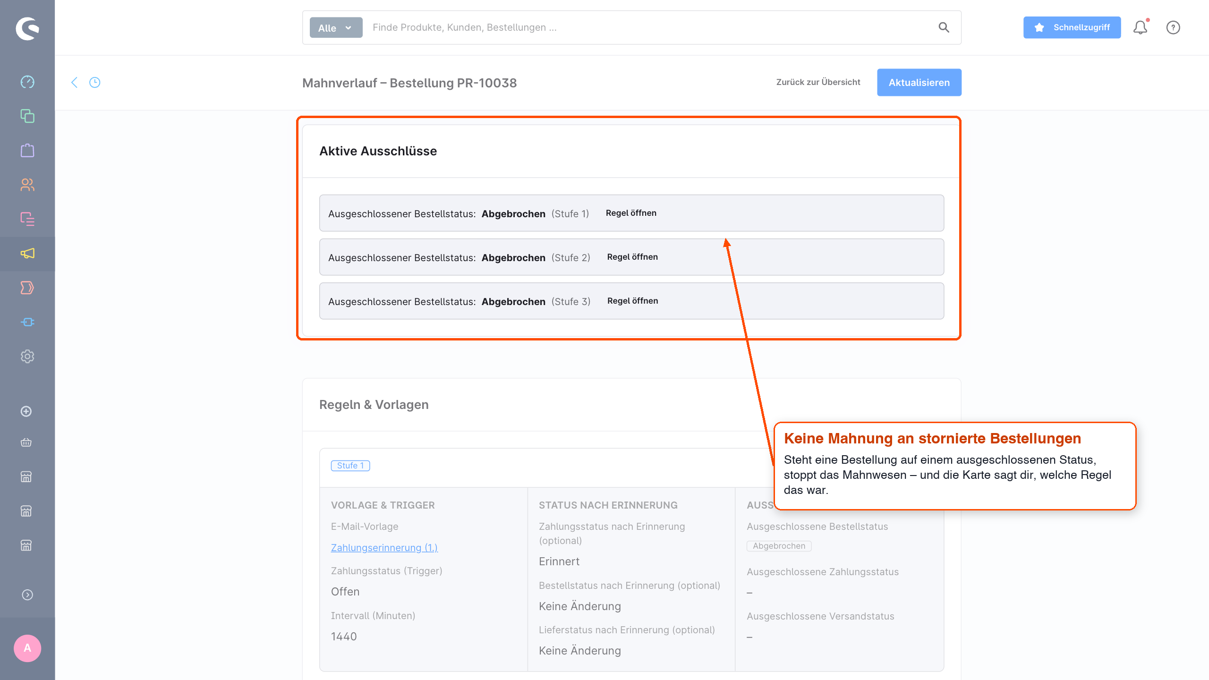This screenshot has width=1209, height=680.
Task: Click Regel öffnen for Stufe 3
Action: click(632, 301)
